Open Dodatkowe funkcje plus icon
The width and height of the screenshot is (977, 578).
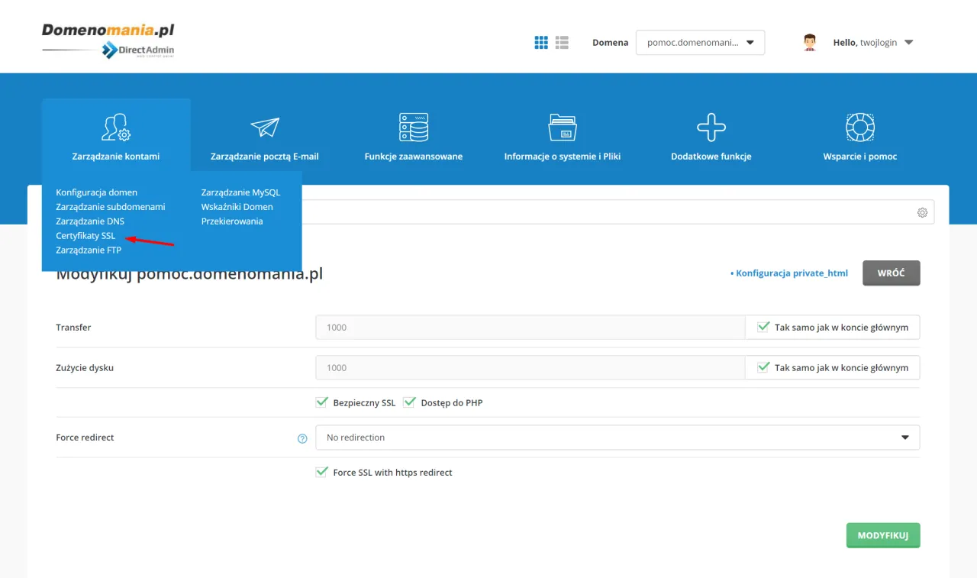click(x=710, y=127)
